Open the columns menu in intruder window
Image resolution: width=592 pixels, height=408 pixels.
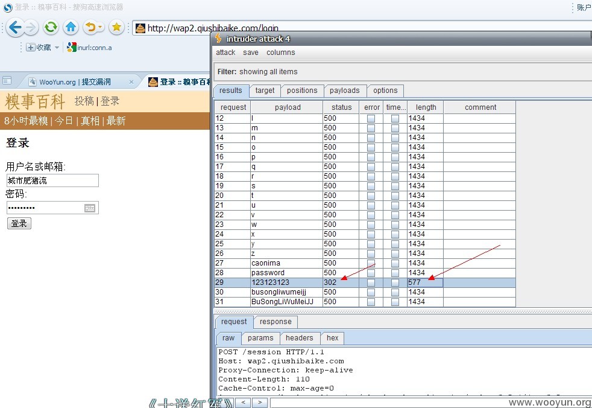[280, 53]
